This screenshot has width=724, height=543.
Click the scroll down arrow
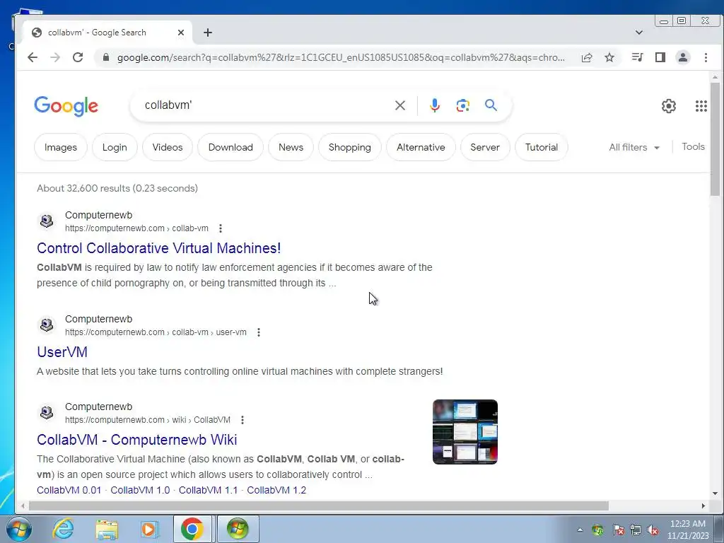click(715, 493)
